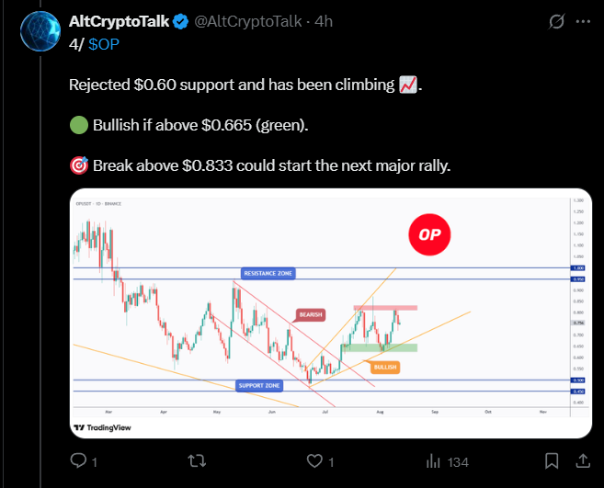Open the three-dot more options menu

[x=583, y=21]
